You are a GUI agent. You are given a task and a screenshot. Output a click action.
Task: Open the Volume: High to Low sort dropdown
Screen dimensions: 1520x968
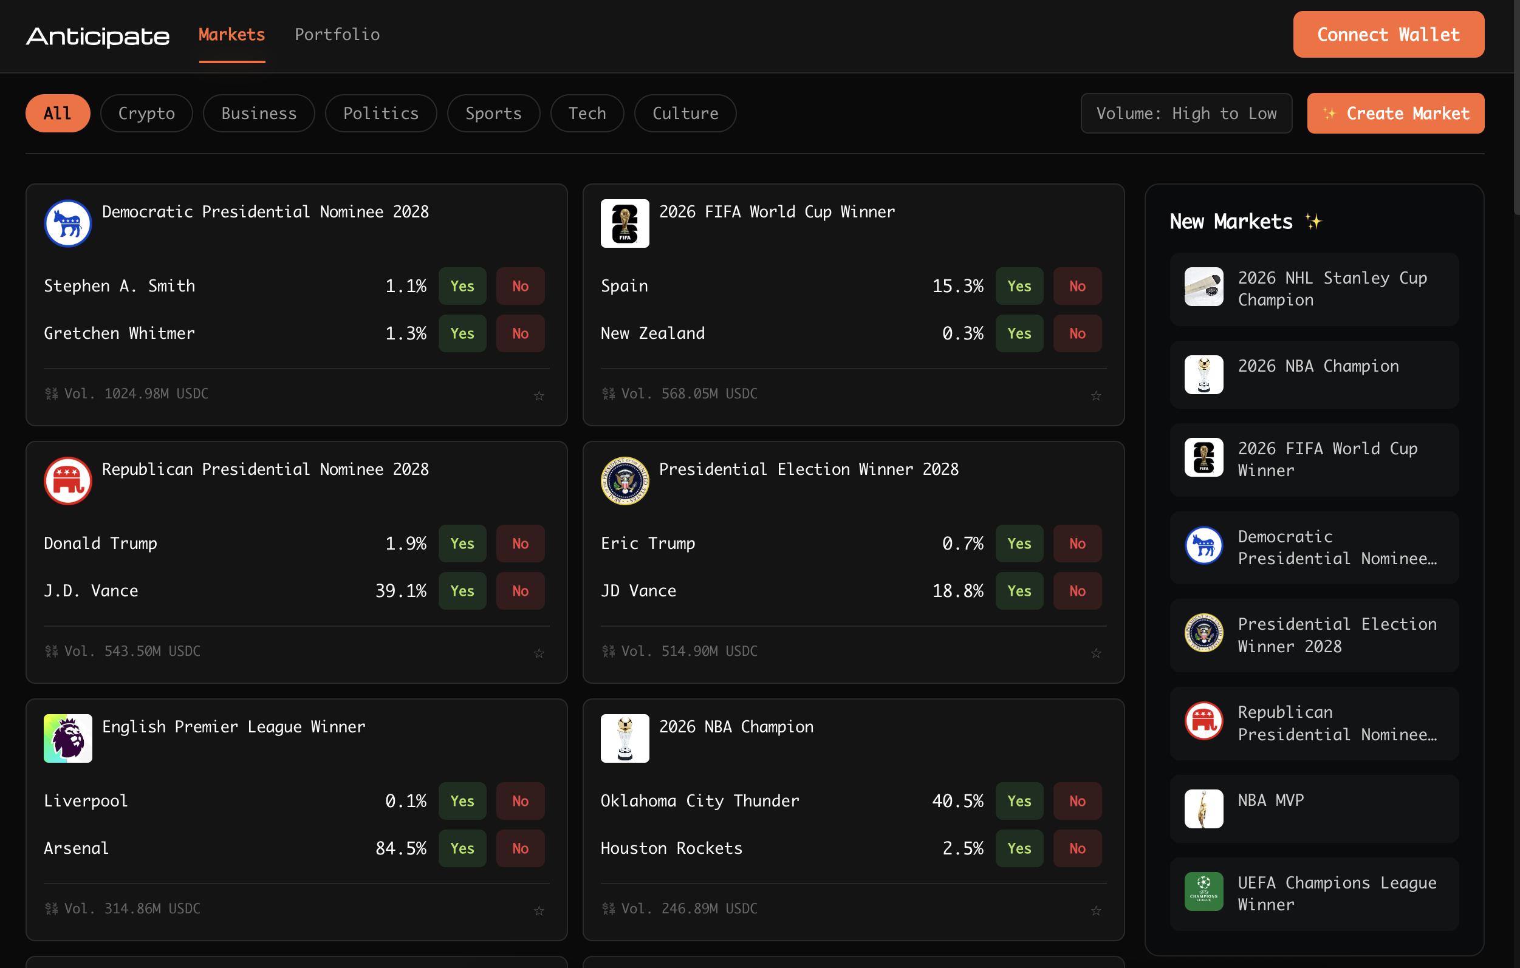[1186, 113]
